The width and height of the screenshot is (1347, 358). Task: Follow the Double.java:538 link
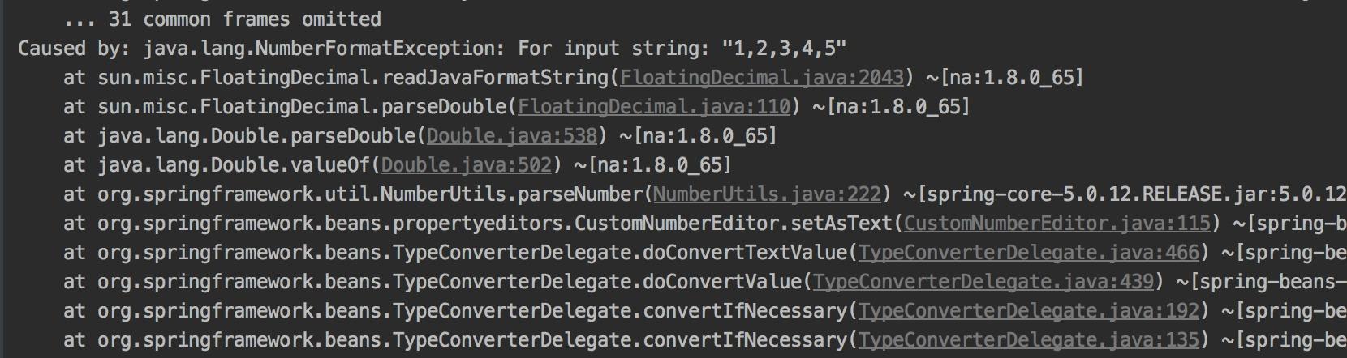click(x=511, y=136)
